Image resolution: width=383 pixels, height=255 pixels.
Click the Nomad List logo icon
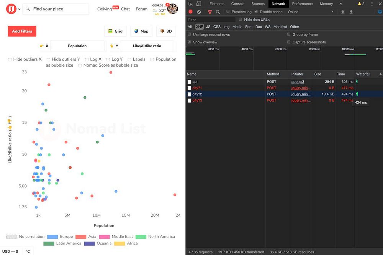point(11,9)
